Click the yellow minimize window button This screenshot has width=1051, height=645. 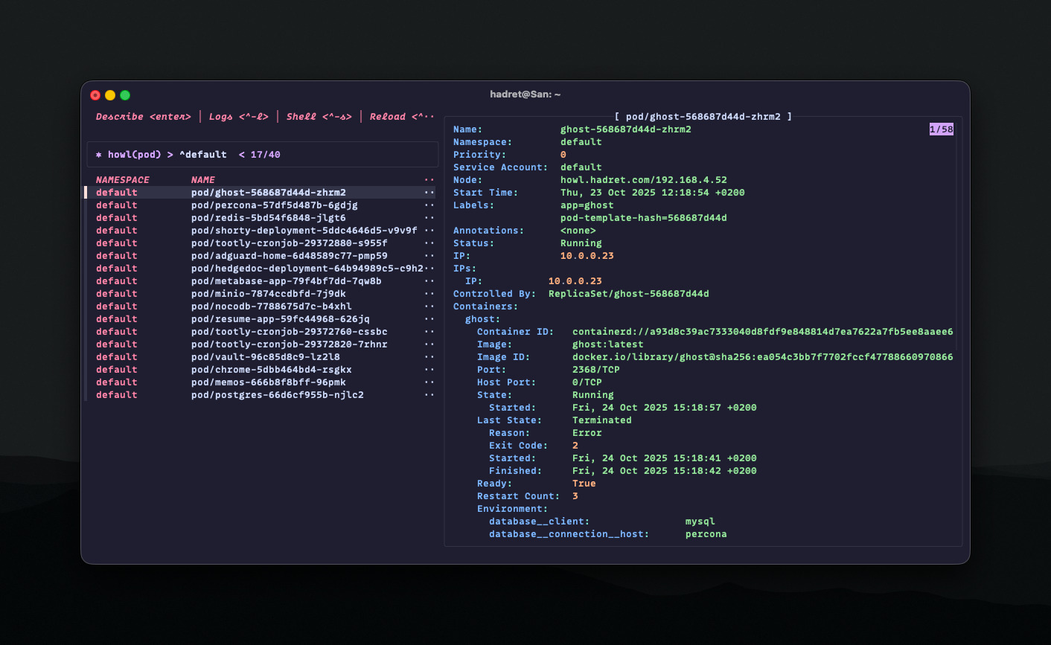tap(110, 95)
